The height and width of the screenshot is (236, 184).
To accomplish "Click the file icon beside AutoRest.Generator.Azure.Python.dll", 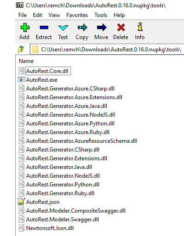I will click(x=22, y=123).
